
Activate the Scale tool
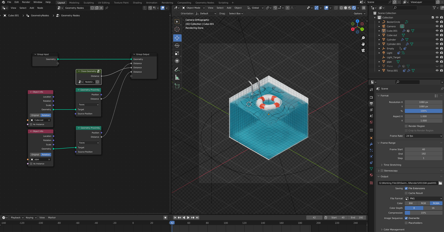pos(177,53)
